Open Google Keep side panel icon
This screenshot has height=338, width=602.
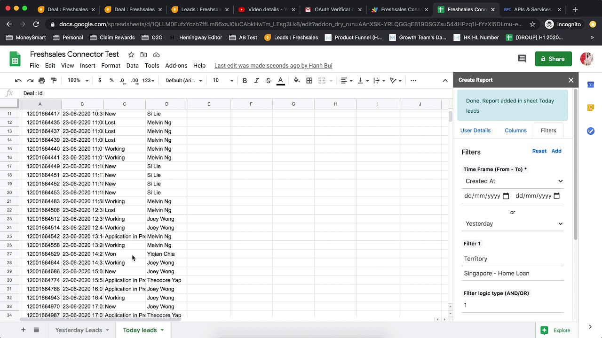(591, 108)
